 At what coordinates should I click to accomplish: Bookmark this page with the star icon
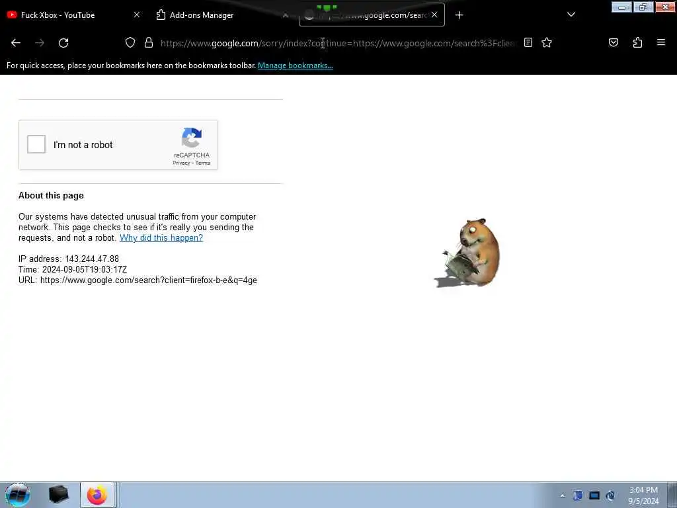point(547,42)
